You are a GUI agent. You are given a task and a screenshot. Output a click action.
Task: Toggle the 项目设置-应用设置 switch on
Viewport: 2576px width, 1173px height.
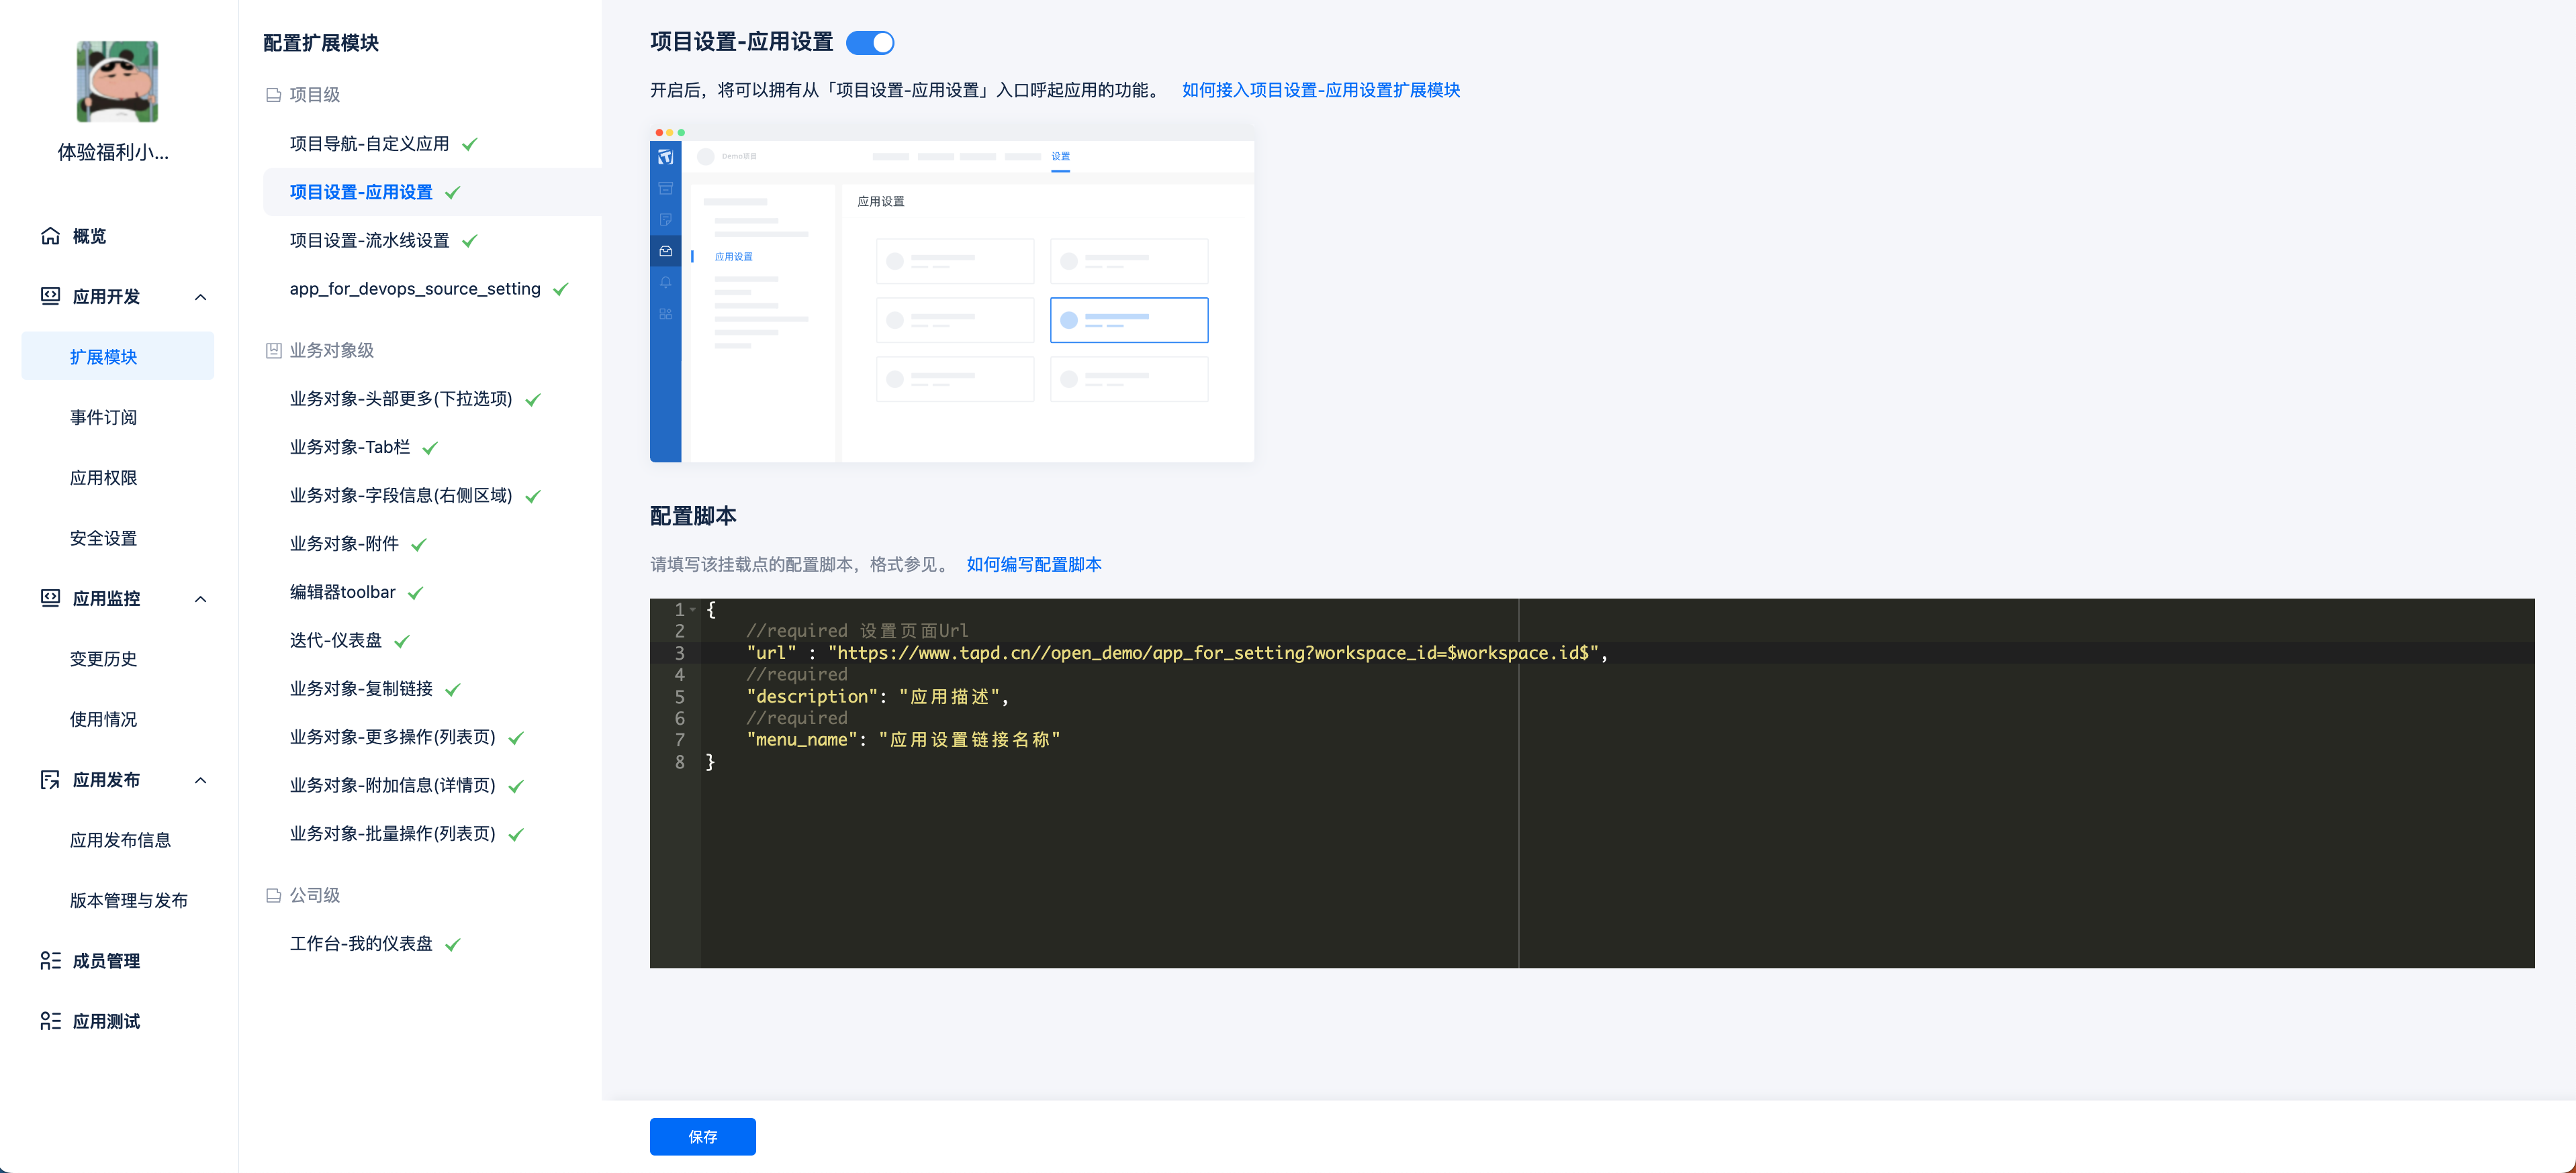tap(872, 44)
